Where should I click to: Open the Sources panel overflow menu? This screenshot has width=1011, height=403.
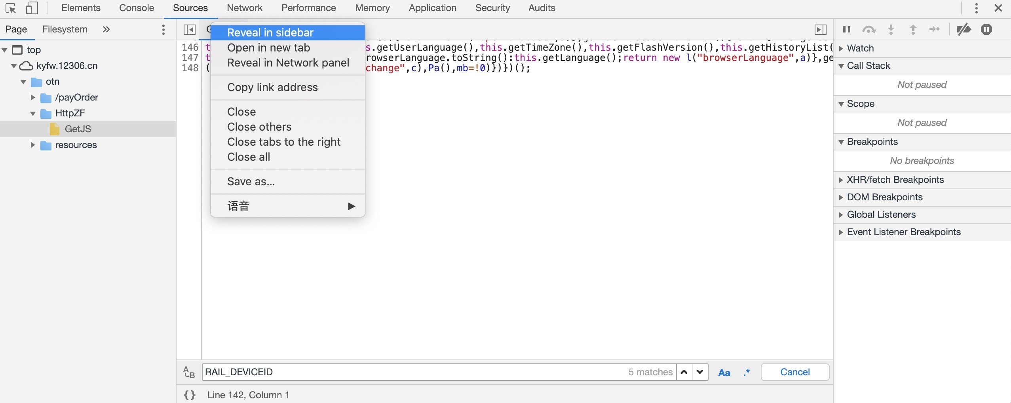tap(163, 29)
